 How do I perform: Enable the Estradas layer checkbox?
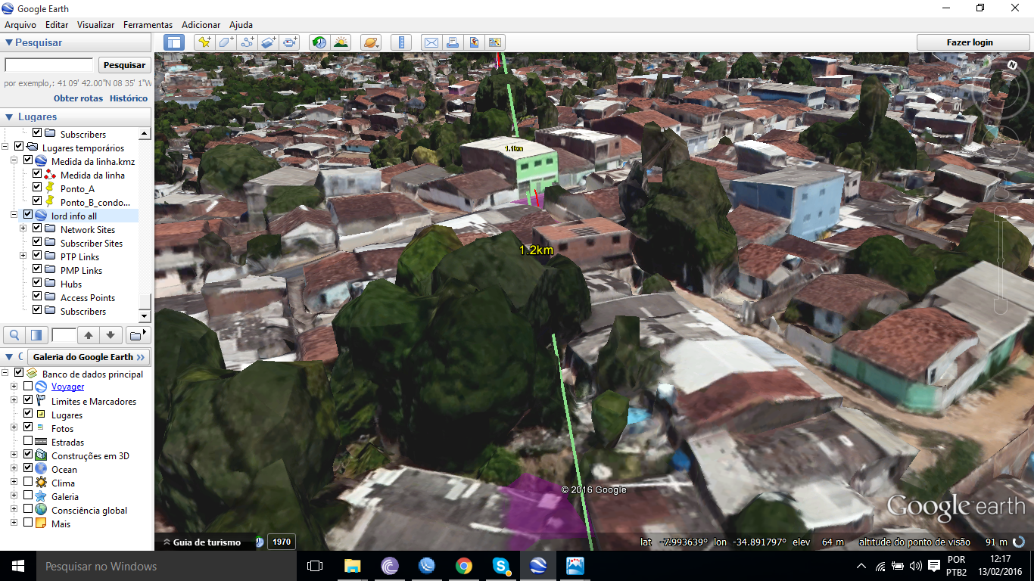coord(28,441)
